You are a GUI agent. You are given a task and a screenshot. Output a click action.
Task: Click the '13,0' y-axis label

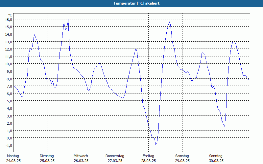coord(9,42)
